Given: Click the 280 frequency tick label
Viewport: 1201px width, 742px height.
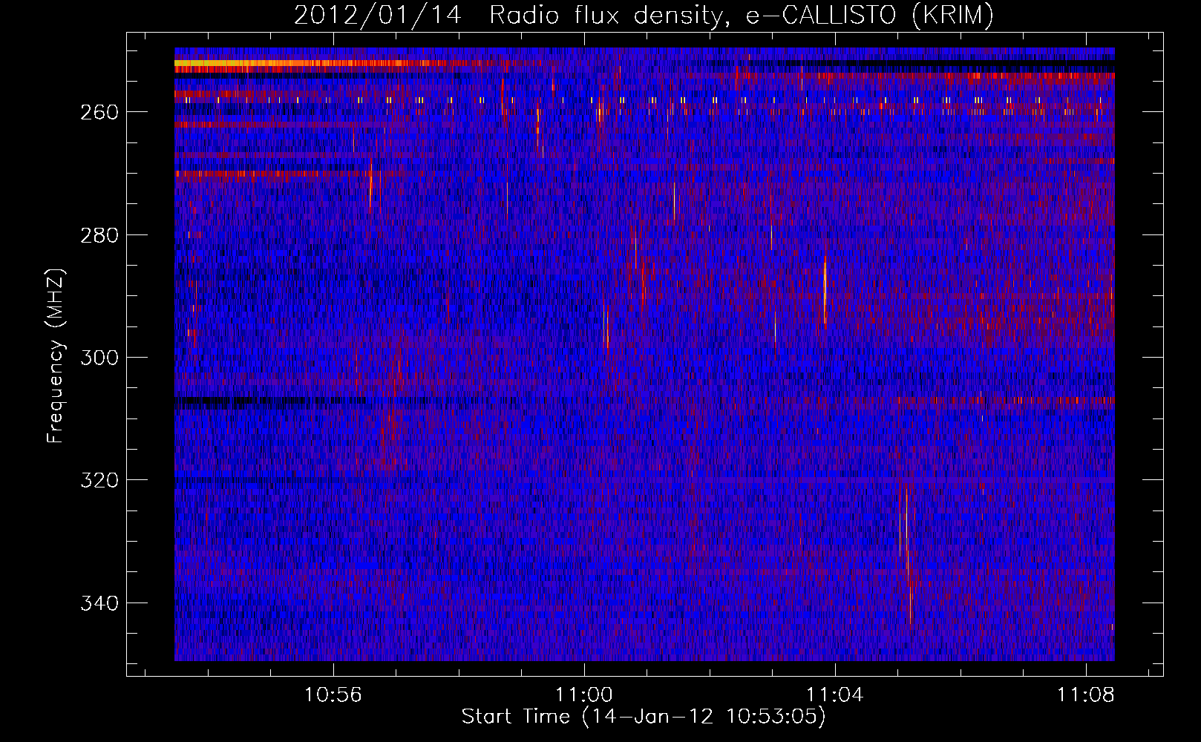Looking at the screenshot, I should pos(98,235).
